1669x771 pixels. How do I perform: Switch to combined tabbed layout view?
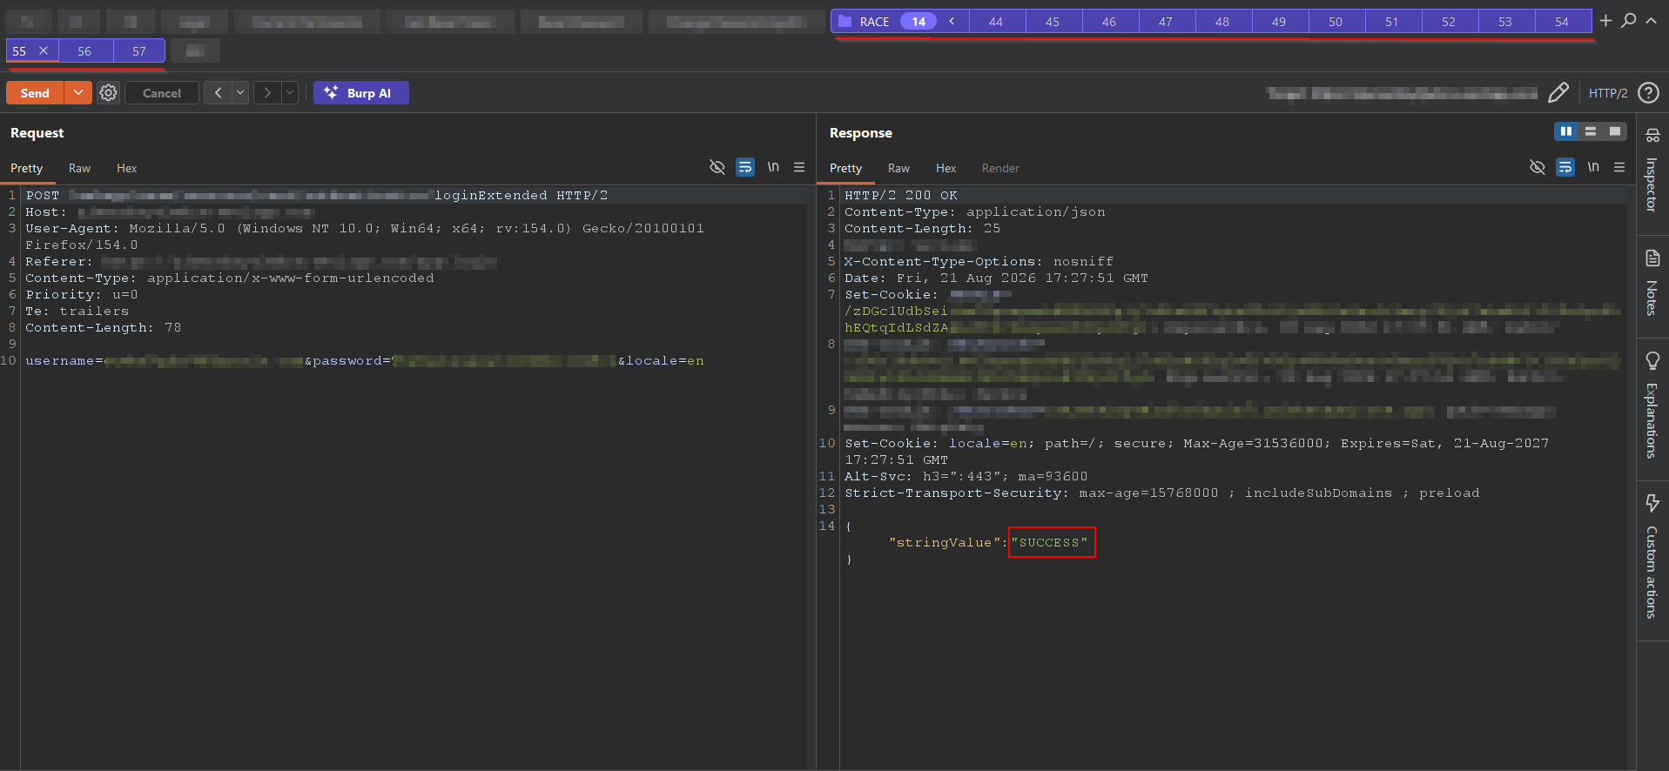click(1615, 131)
